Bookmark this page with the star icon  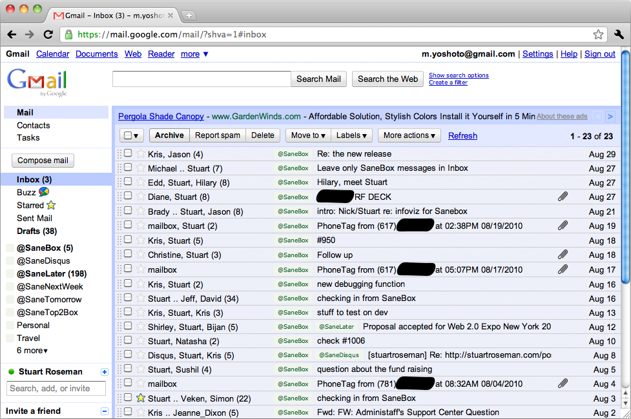click(598, 35)
